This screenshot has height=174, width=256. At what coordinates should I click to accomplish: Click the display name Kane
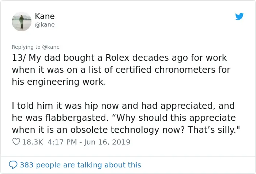point(45,16)
